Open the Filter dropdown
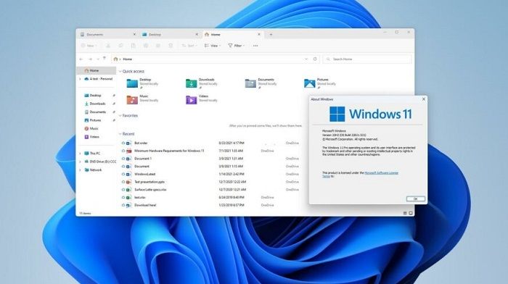Viewport: 508px width, 284px height. (x=236, y=46)
